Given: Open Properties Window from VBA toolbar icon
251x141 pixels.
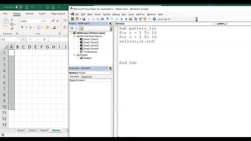Looking at the screenshot, I should pyautogui.click(x=140, y=19).
